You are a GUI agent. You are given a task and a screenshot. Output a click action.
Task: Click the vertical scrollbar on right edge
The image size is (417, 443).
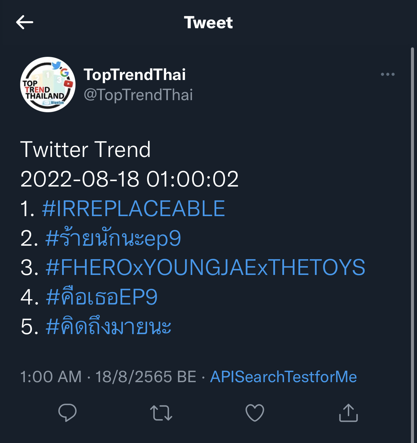tap(412, 235)
